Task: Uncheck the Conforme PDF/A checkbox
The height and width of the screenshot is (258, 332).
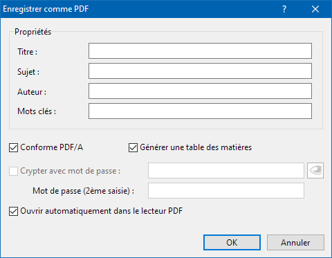Action: (x=14, y=148)
